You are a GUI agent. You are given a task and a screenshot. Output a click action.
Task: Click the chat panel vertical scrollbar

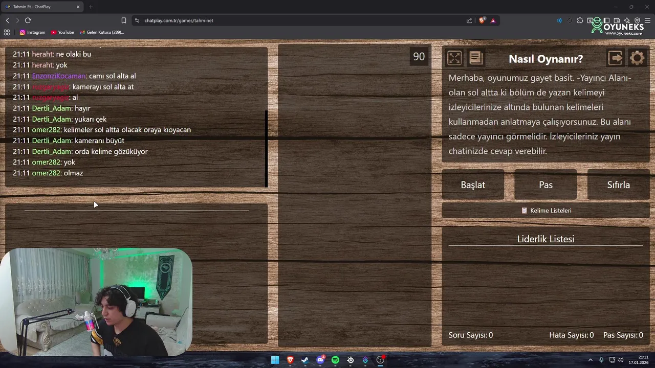point(266,148)
